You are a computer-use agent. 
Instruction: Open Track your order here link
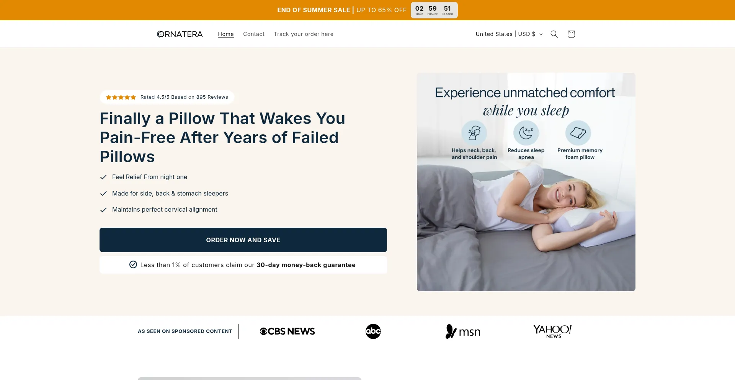tap(304, 34)
